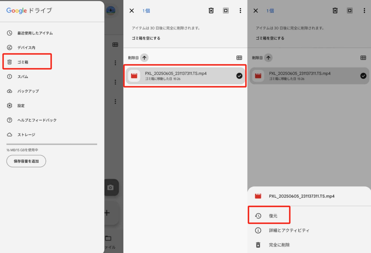This screenshot has width=371, height=253.
Task: Open the three-dot overflow menu in middle panel
Action: click(x=240, y=11)
